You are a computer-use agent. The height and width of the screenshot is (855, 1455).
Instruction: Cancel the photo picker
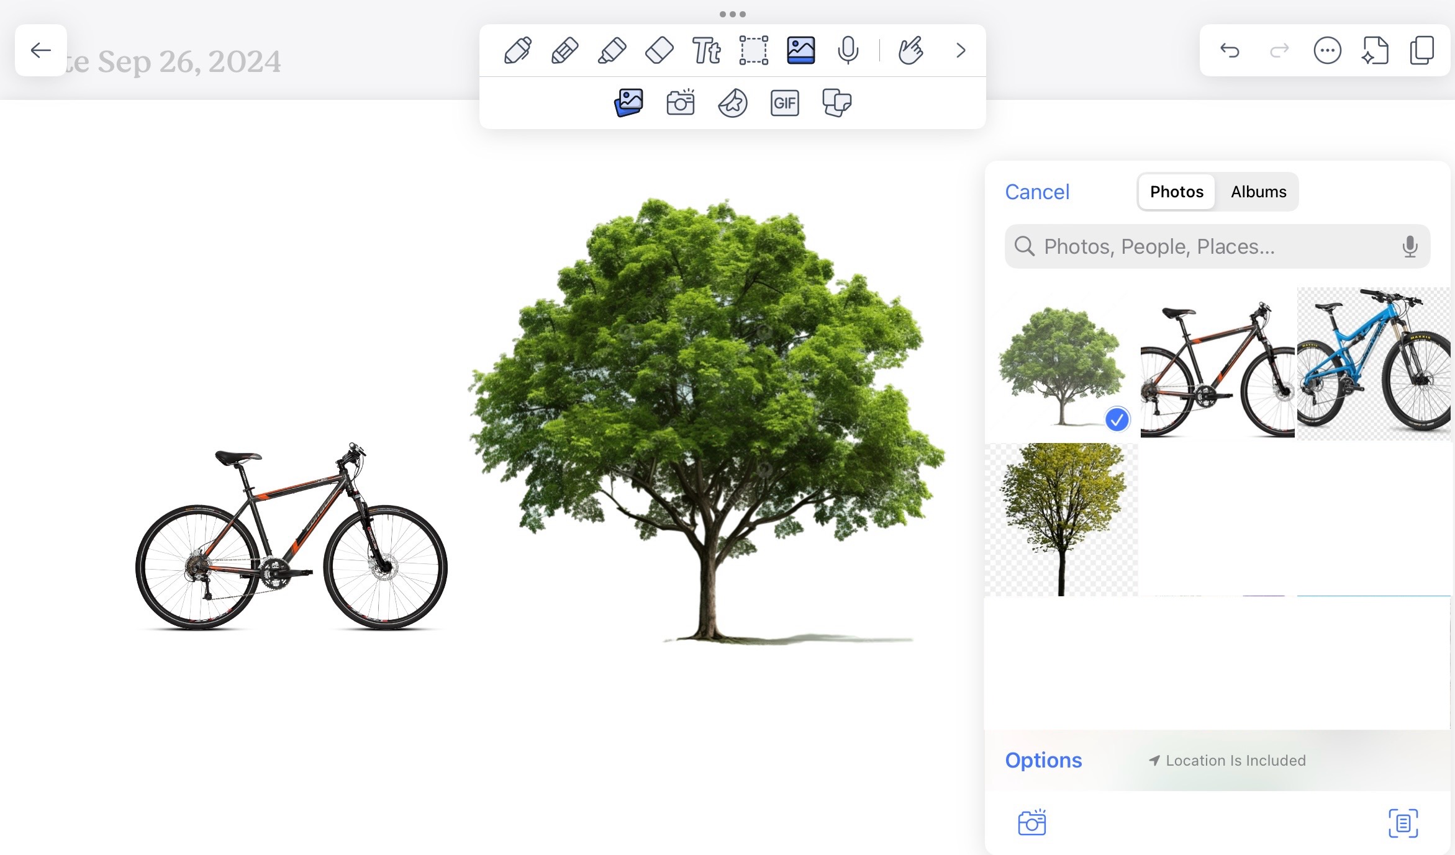pyautogui.click(x=1037, y=192)
